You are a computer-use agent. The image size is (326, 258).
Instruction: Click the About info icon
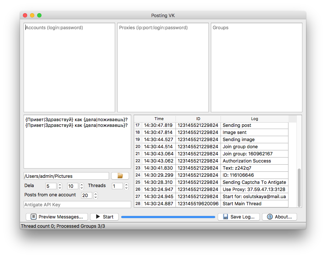pyautogui.click(x=270, y=217)
